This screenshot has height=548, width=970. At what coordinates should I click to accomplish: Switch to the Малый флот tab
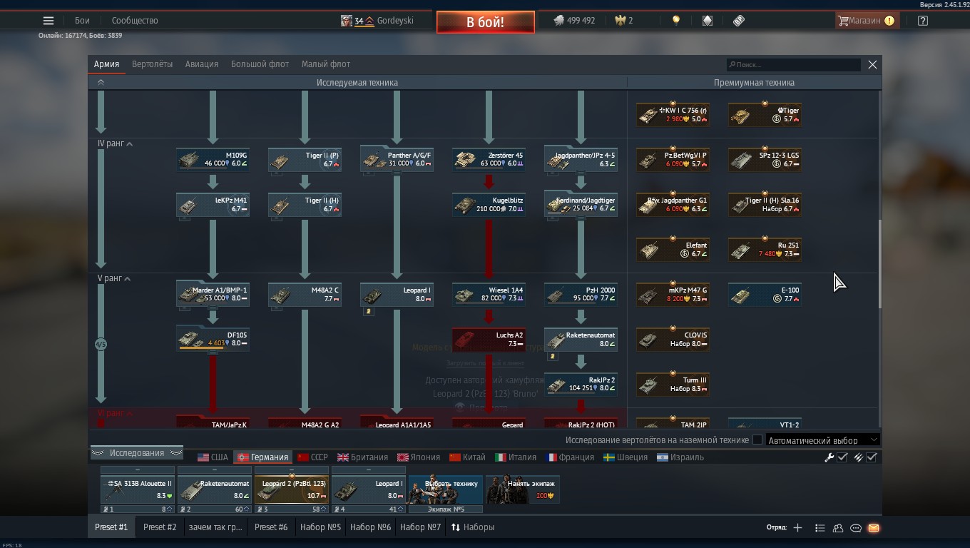325,64
